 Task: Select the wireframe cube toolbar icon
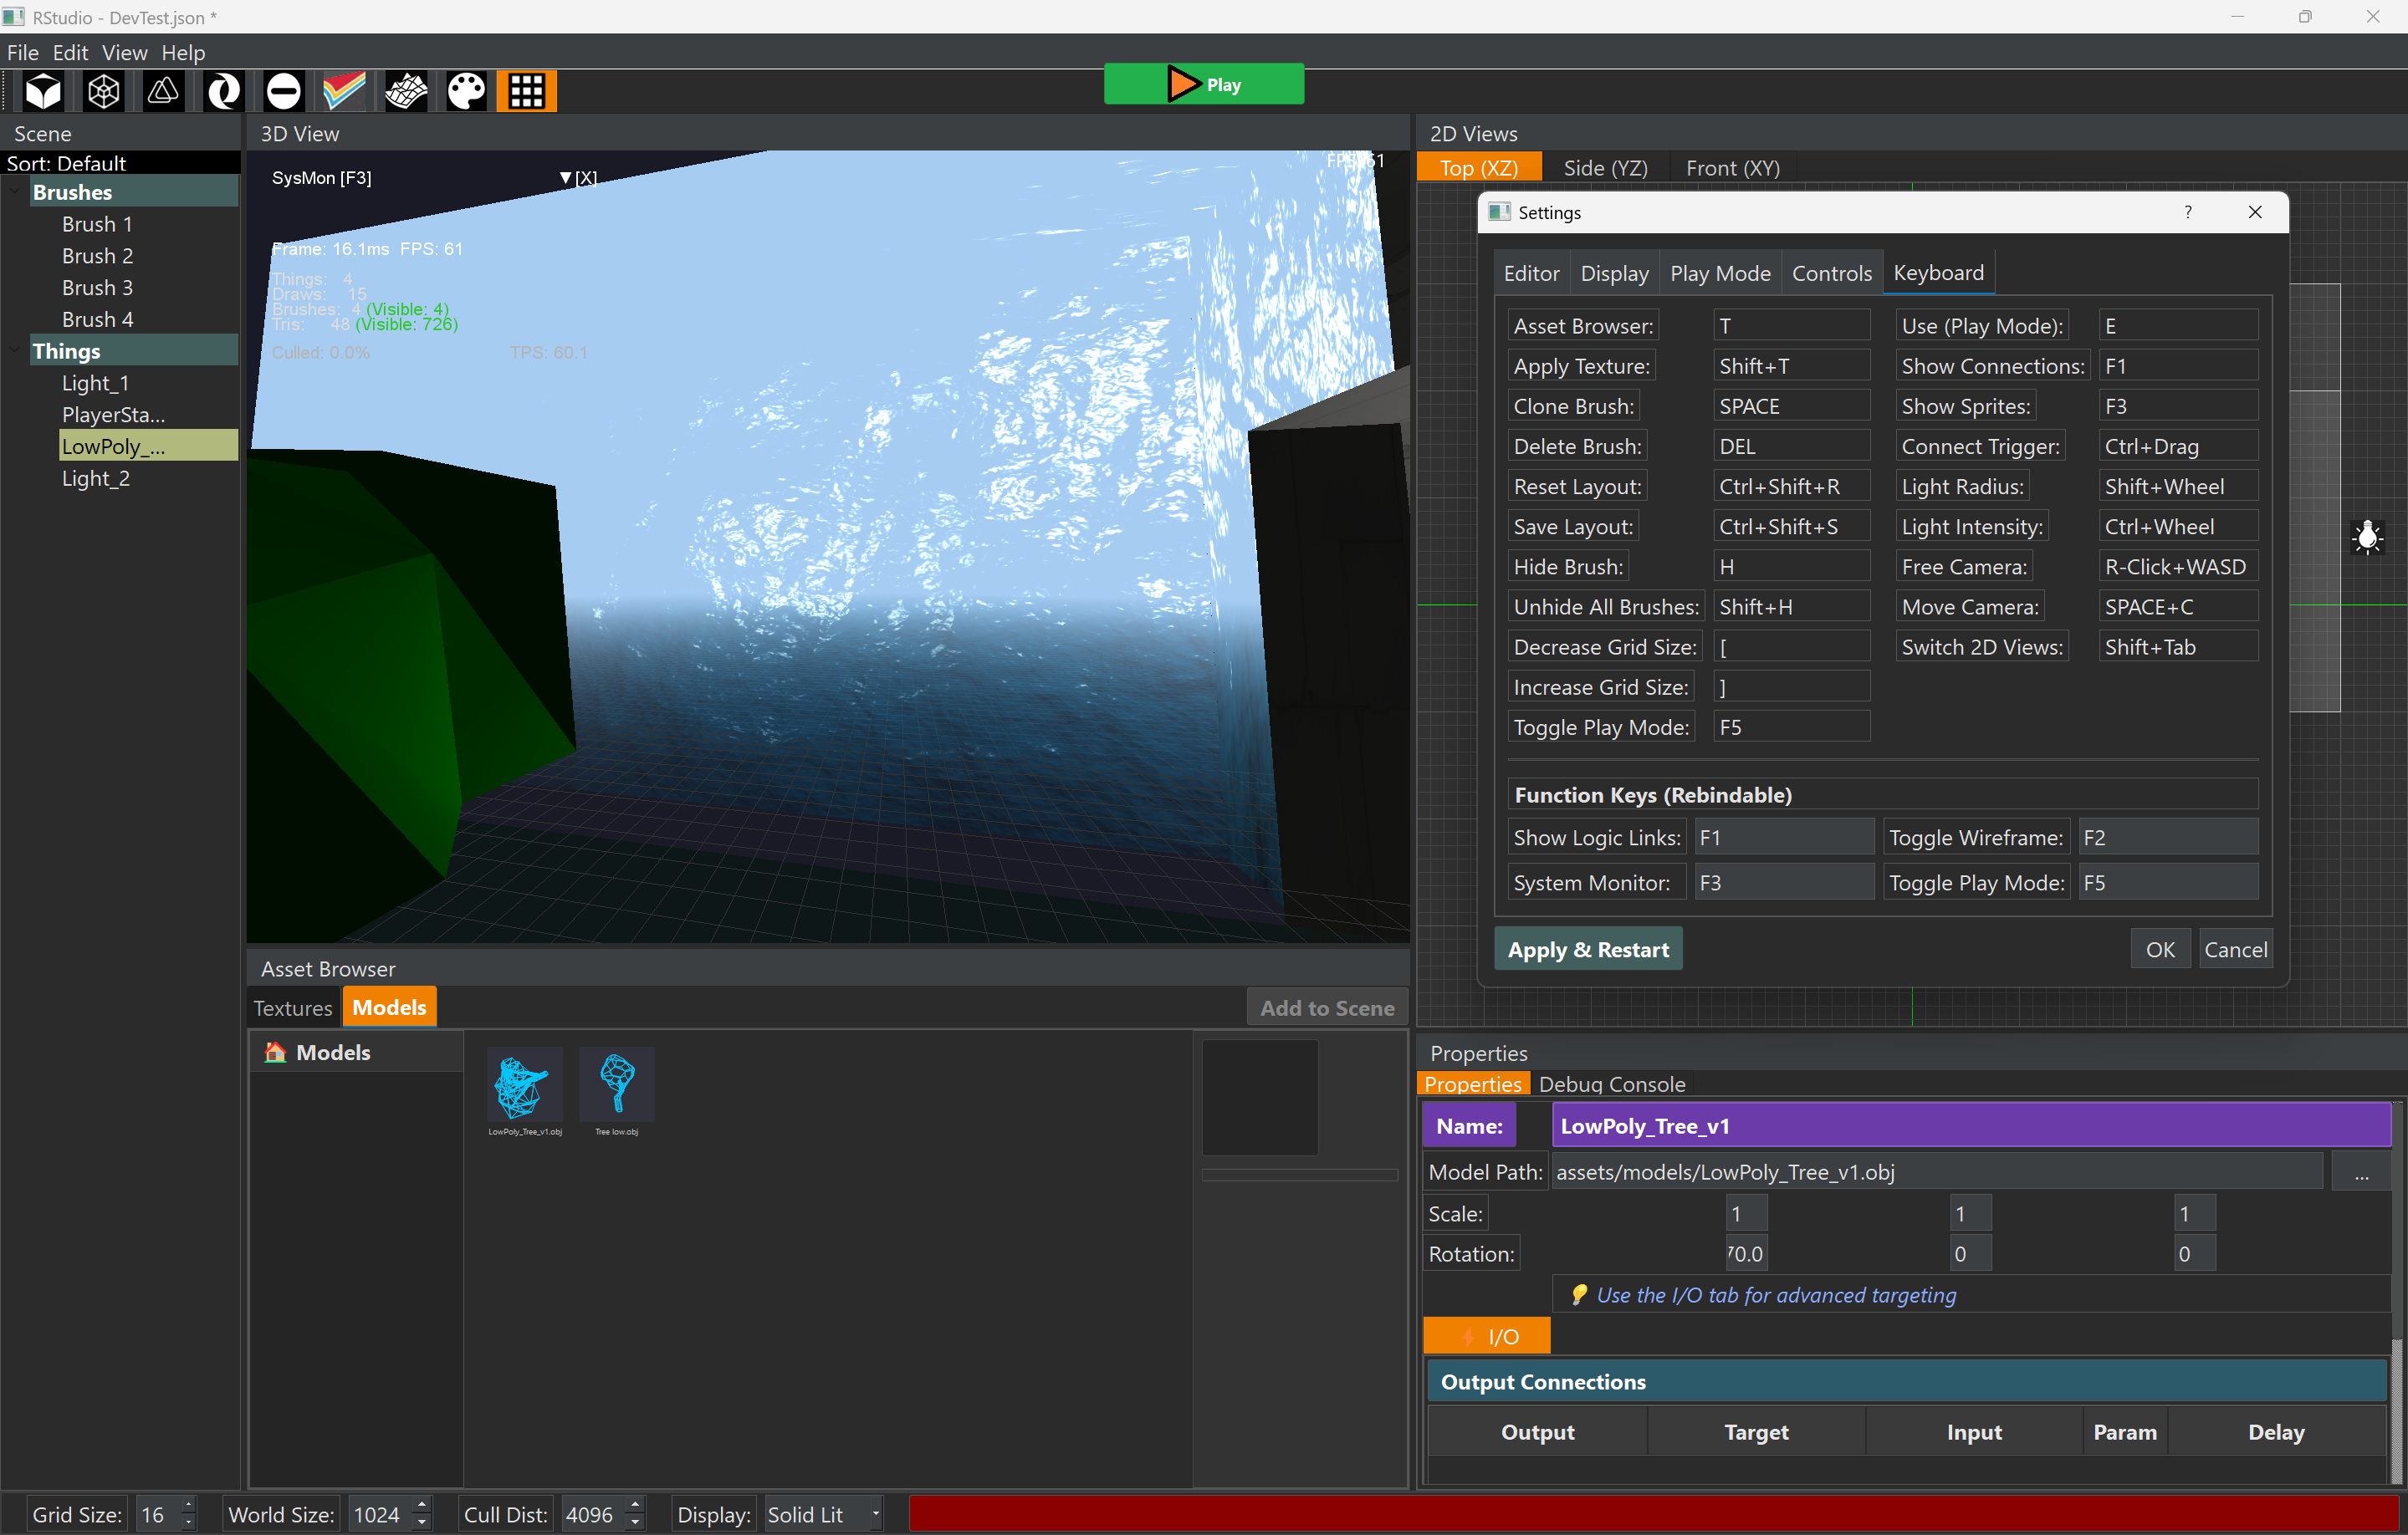point(104,91)
